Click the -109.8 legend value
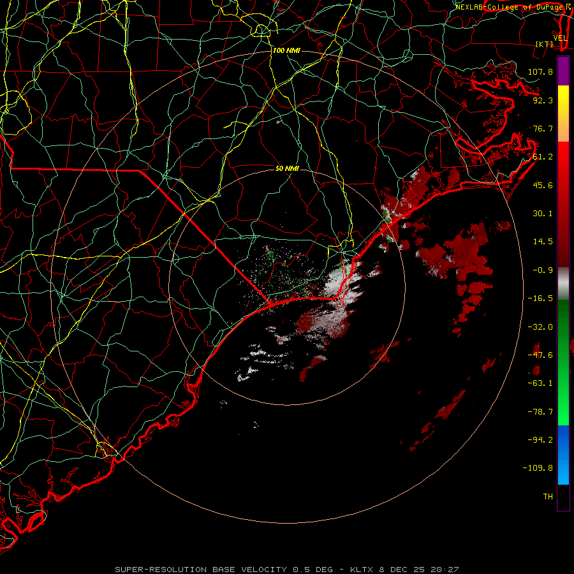This screenshot has height=574, width=574. [x=538, y=468]
